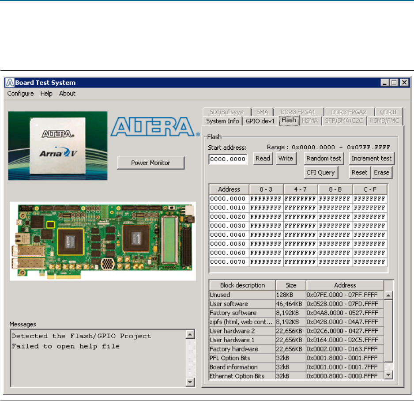The width and height of the screenshot is (414, 401).
Task: Open the Help menu
Action: coord(46,94)
